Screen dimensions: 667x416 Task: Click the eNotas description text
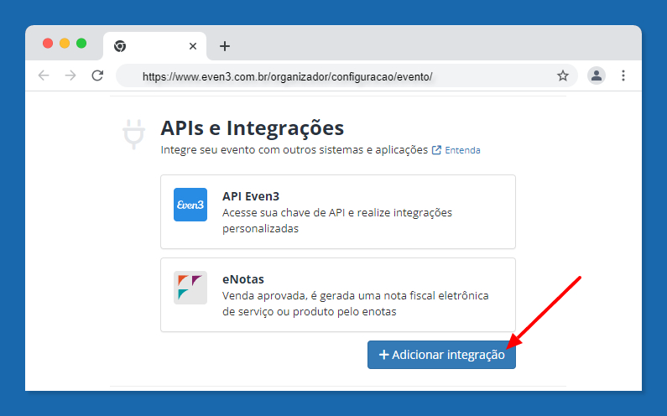355,304
